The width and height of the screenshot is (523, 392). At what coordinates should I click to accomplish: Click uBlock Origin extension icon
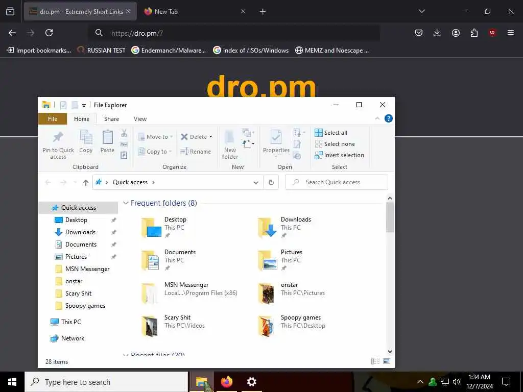pos(492,33)
